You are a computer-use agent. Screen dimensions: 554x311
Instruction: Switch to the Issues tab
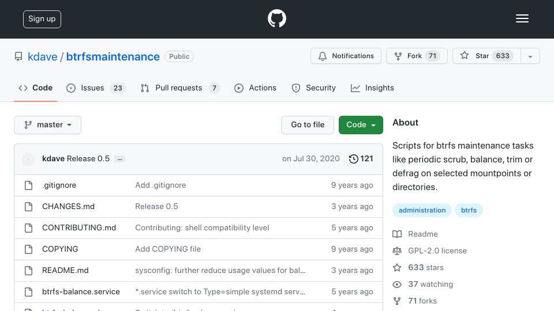point(96,88)
